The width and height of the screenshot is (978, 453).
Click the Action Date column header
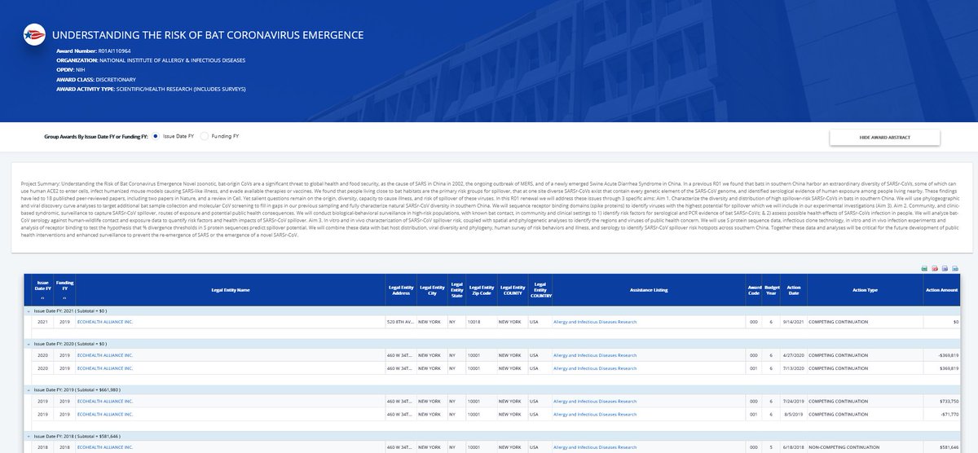point(794,289)
